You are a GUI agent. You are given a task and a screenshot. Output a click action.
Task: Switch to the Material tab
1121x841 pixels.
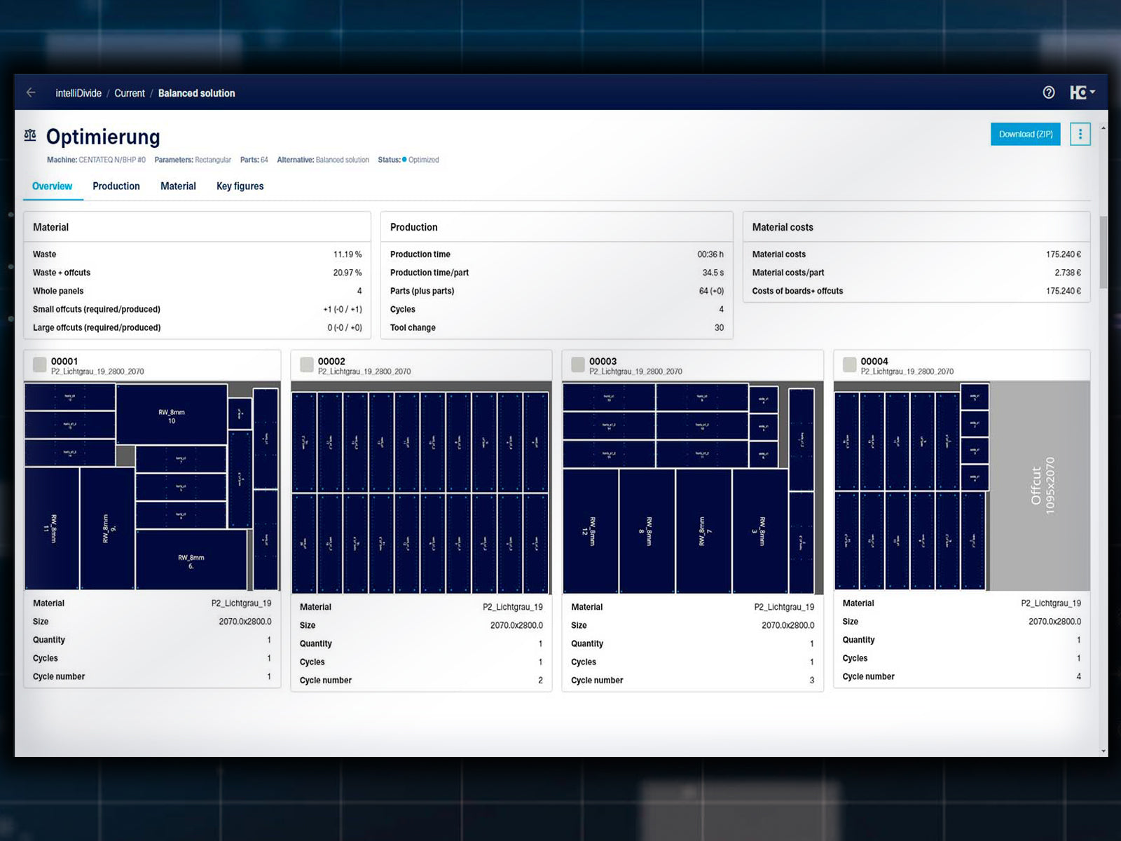click(178, 186)
